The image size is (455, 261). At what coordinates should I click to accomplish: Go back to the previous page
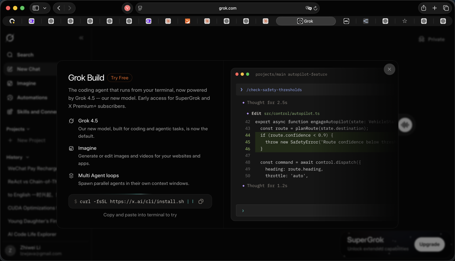(x=59, y=8)
